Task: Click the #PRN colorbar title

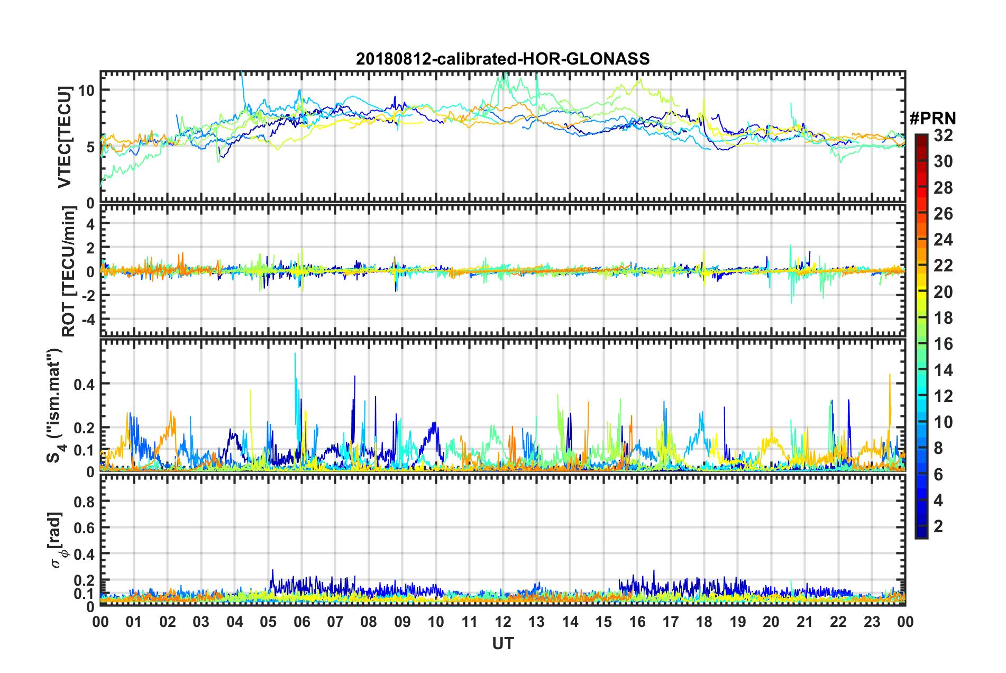Action: coord(932,119)
